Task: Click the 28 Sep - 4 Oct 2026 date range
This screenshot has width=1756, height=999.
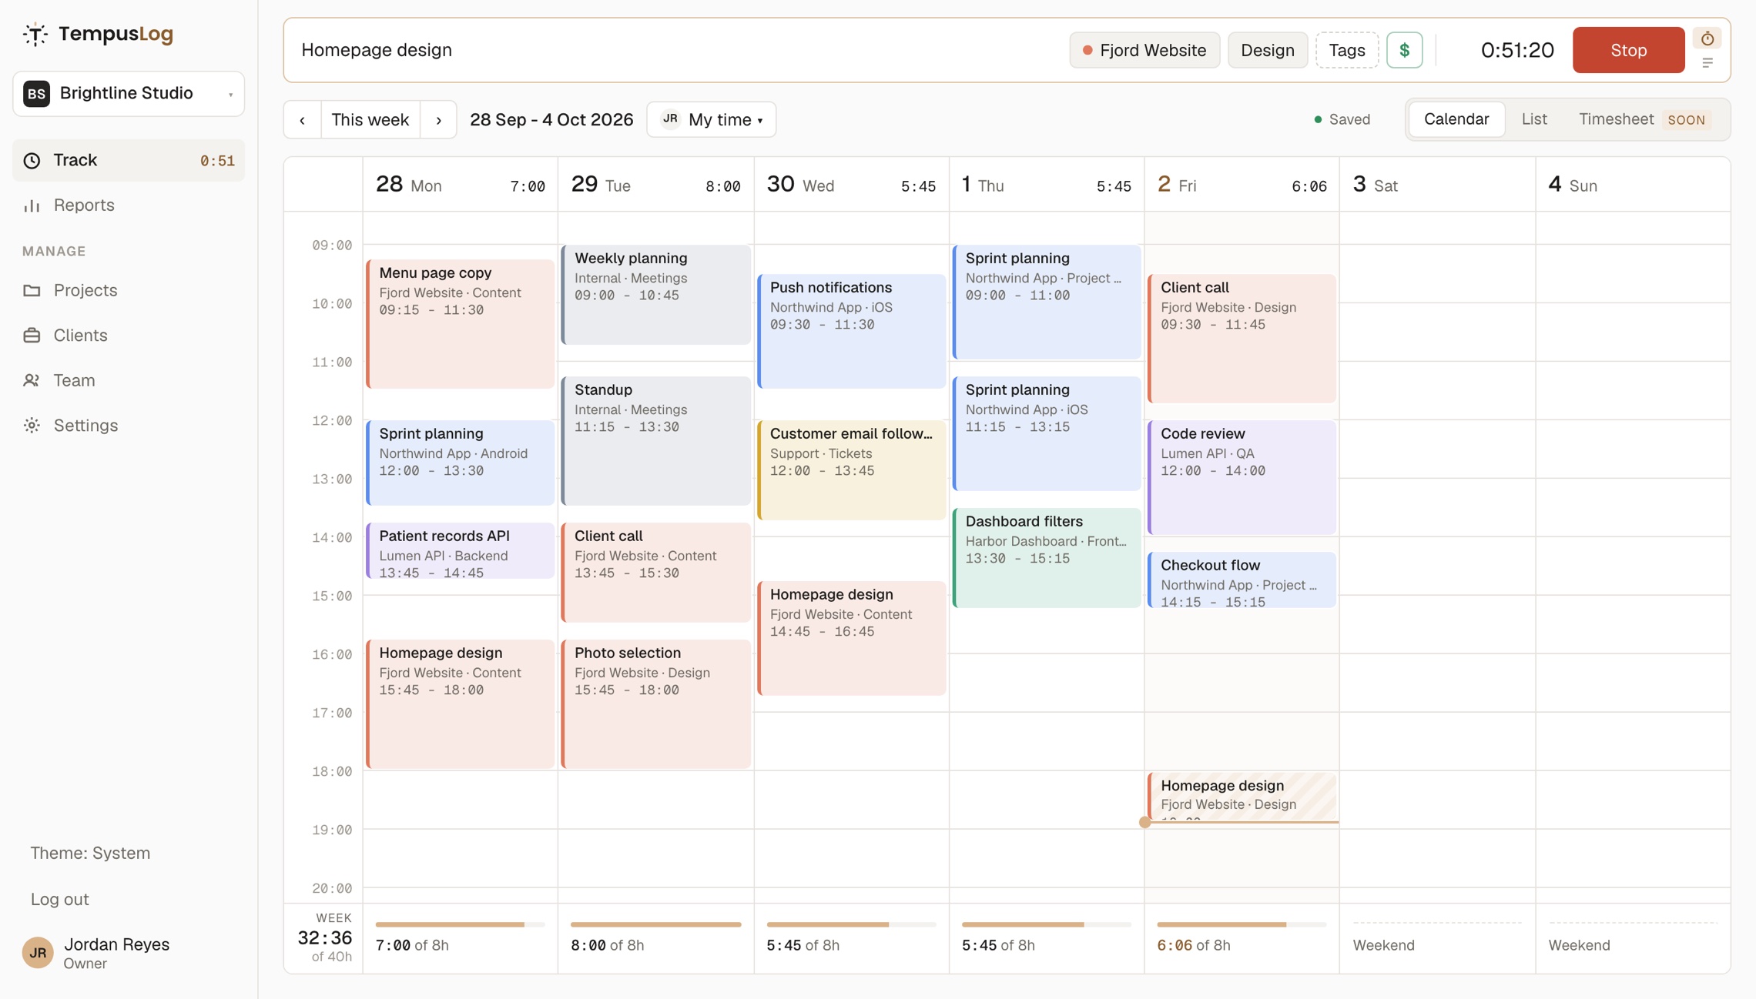Action: (x=551, y=120)
